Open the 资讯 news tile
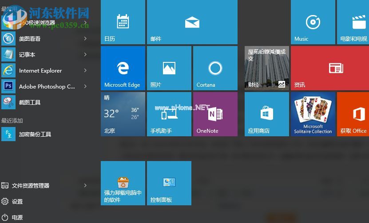Image resolution: width=369 pixels, height=223 pixels. pos(330,68)
